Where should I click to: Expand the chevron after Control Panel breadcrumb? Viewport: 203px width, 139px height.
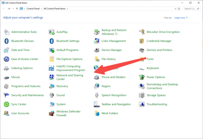point(42,9)
